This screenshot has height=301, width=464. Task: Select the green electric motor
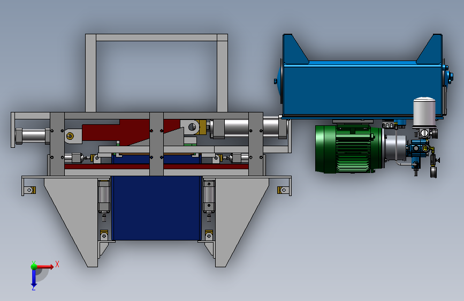(x=349, y=149)
